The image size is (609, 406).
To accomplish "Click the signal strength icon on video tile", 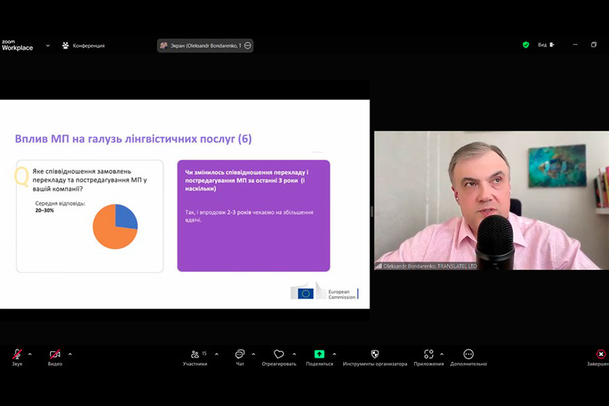I will pos(378,266).
